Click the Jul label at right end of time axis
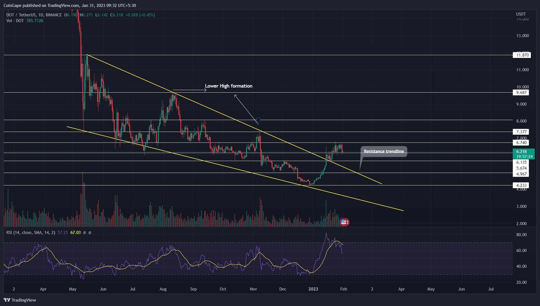 tap(491, 289)
